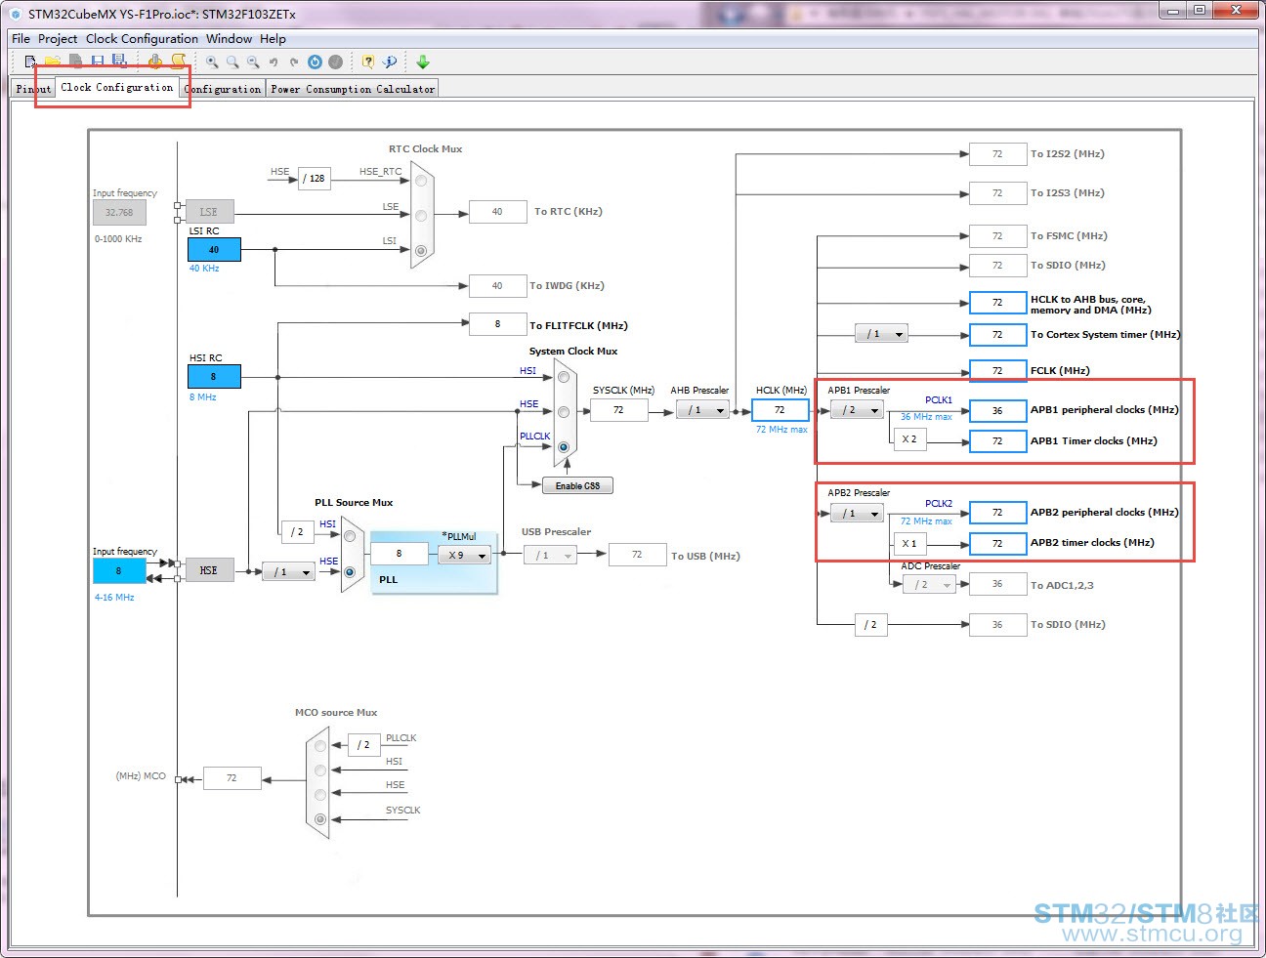Click the APB2 timer clocks value box

997,543
